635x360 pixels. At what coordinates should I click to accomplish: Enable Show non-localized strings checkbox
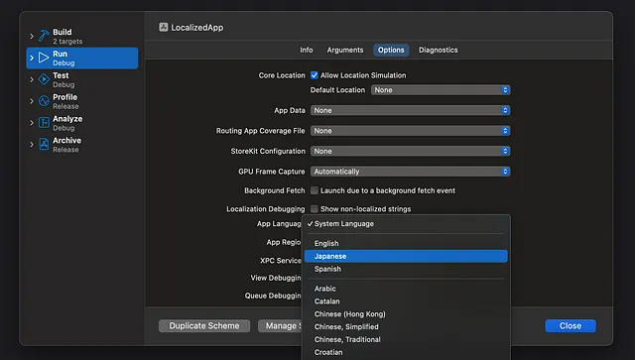point(315,209)
